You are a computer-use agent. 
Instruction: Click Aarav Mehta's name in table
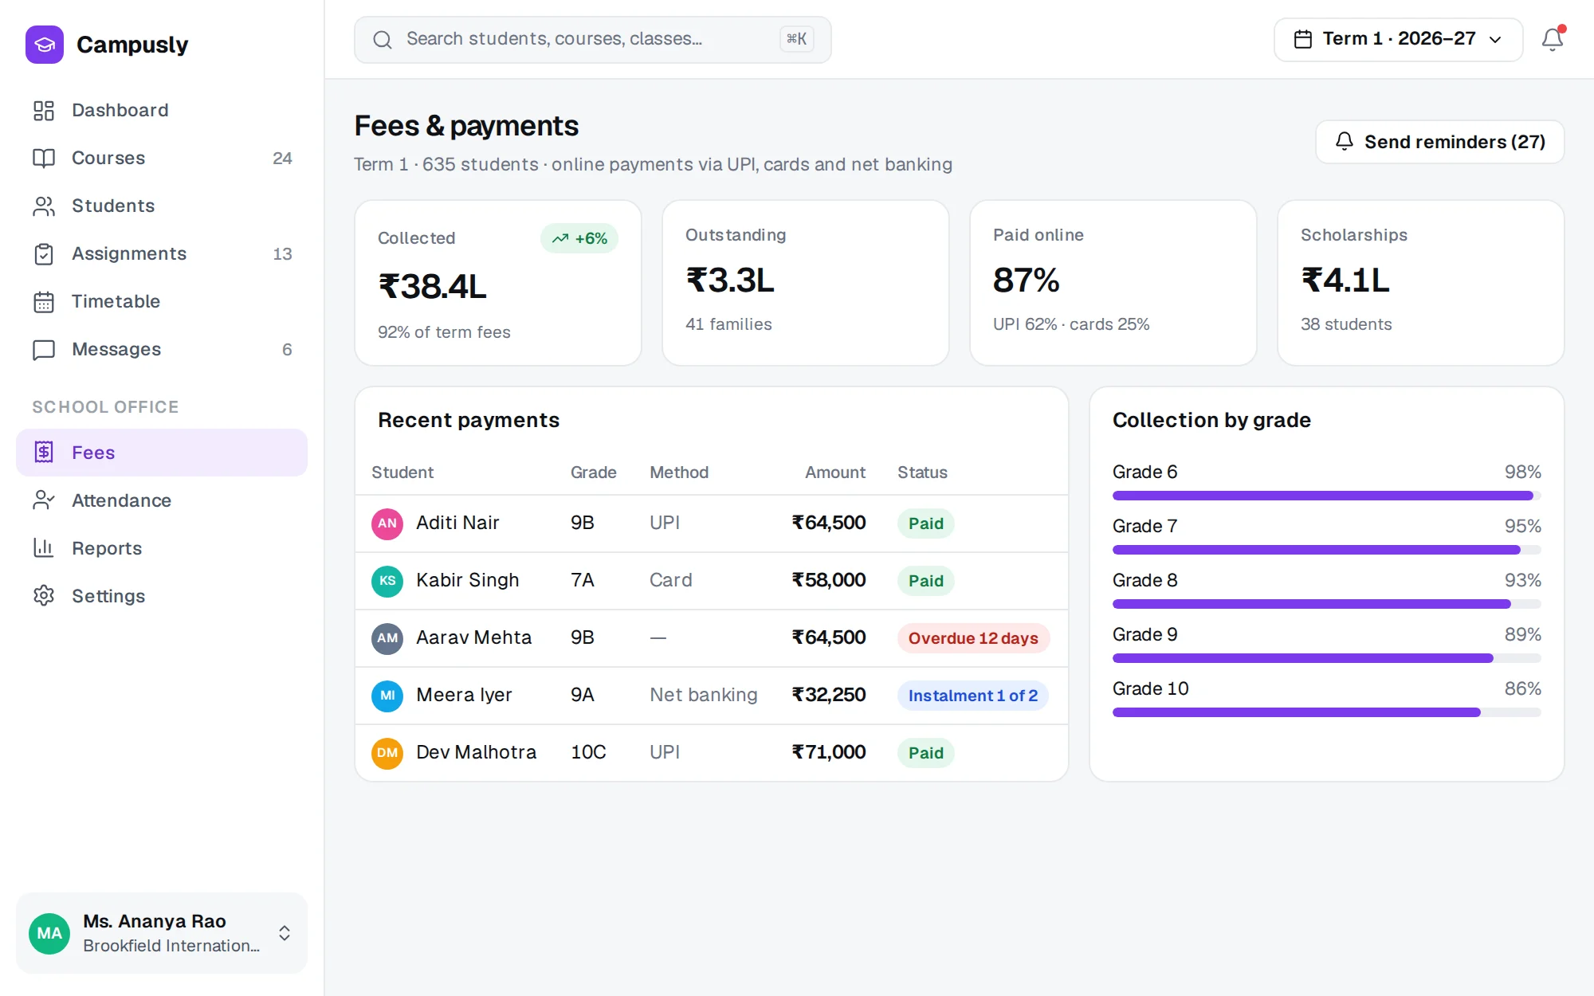point(473,637)
